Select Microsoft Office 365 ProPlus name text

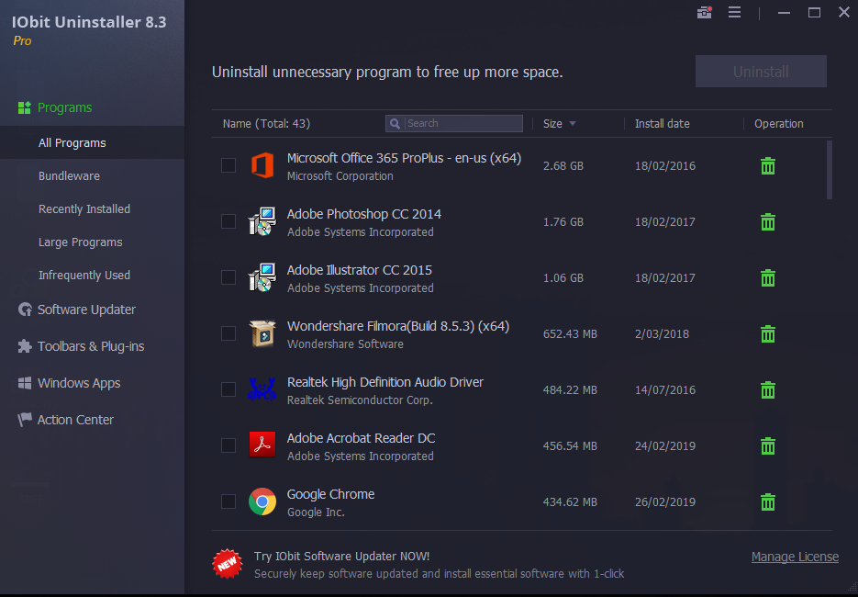click(404, 158)
